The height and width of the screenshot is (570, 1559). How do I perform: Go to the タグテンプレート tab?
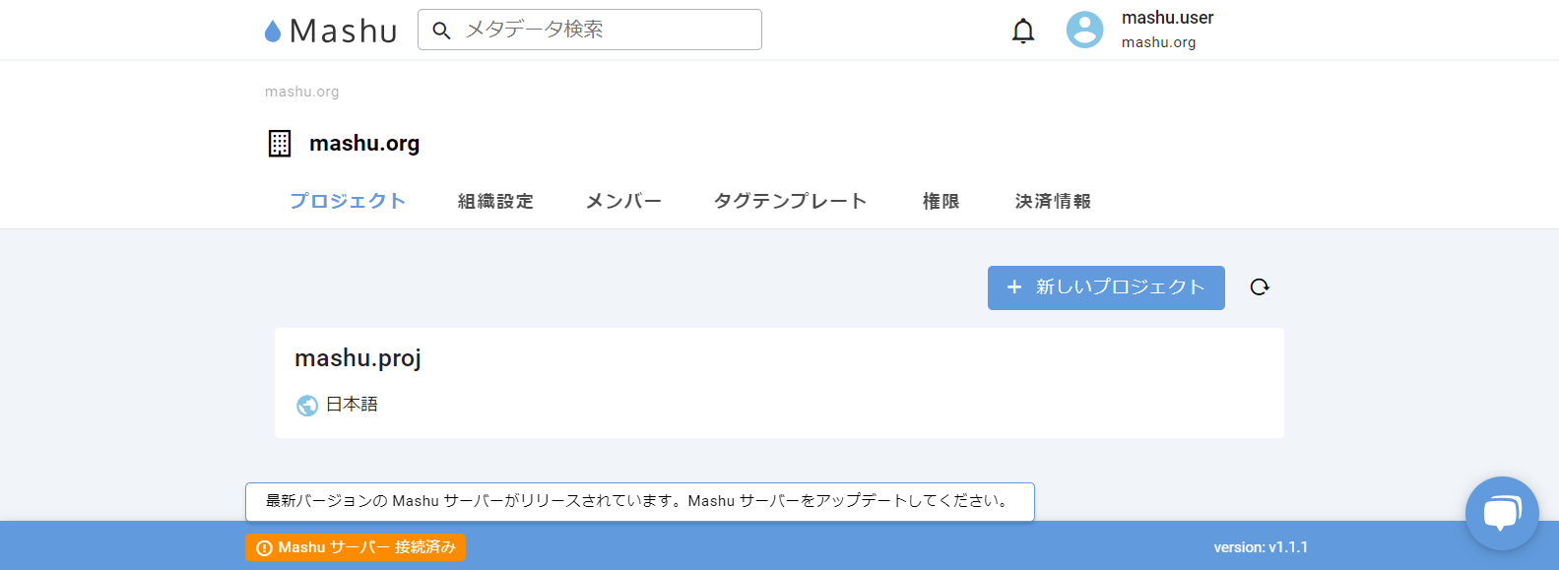[790, 201]
